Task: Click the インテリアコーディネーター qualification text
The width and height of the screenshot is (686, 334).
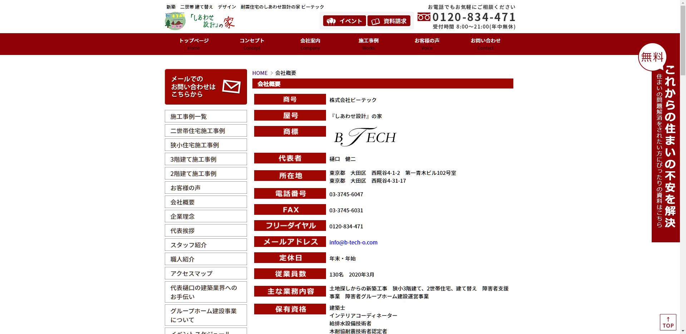Action: [x=363, y=315]
